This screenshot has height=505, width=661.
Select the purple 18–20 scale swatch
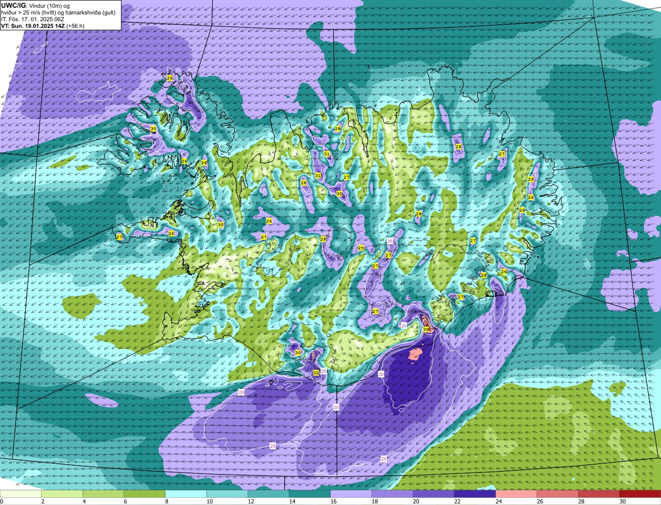tap(392, 494)
